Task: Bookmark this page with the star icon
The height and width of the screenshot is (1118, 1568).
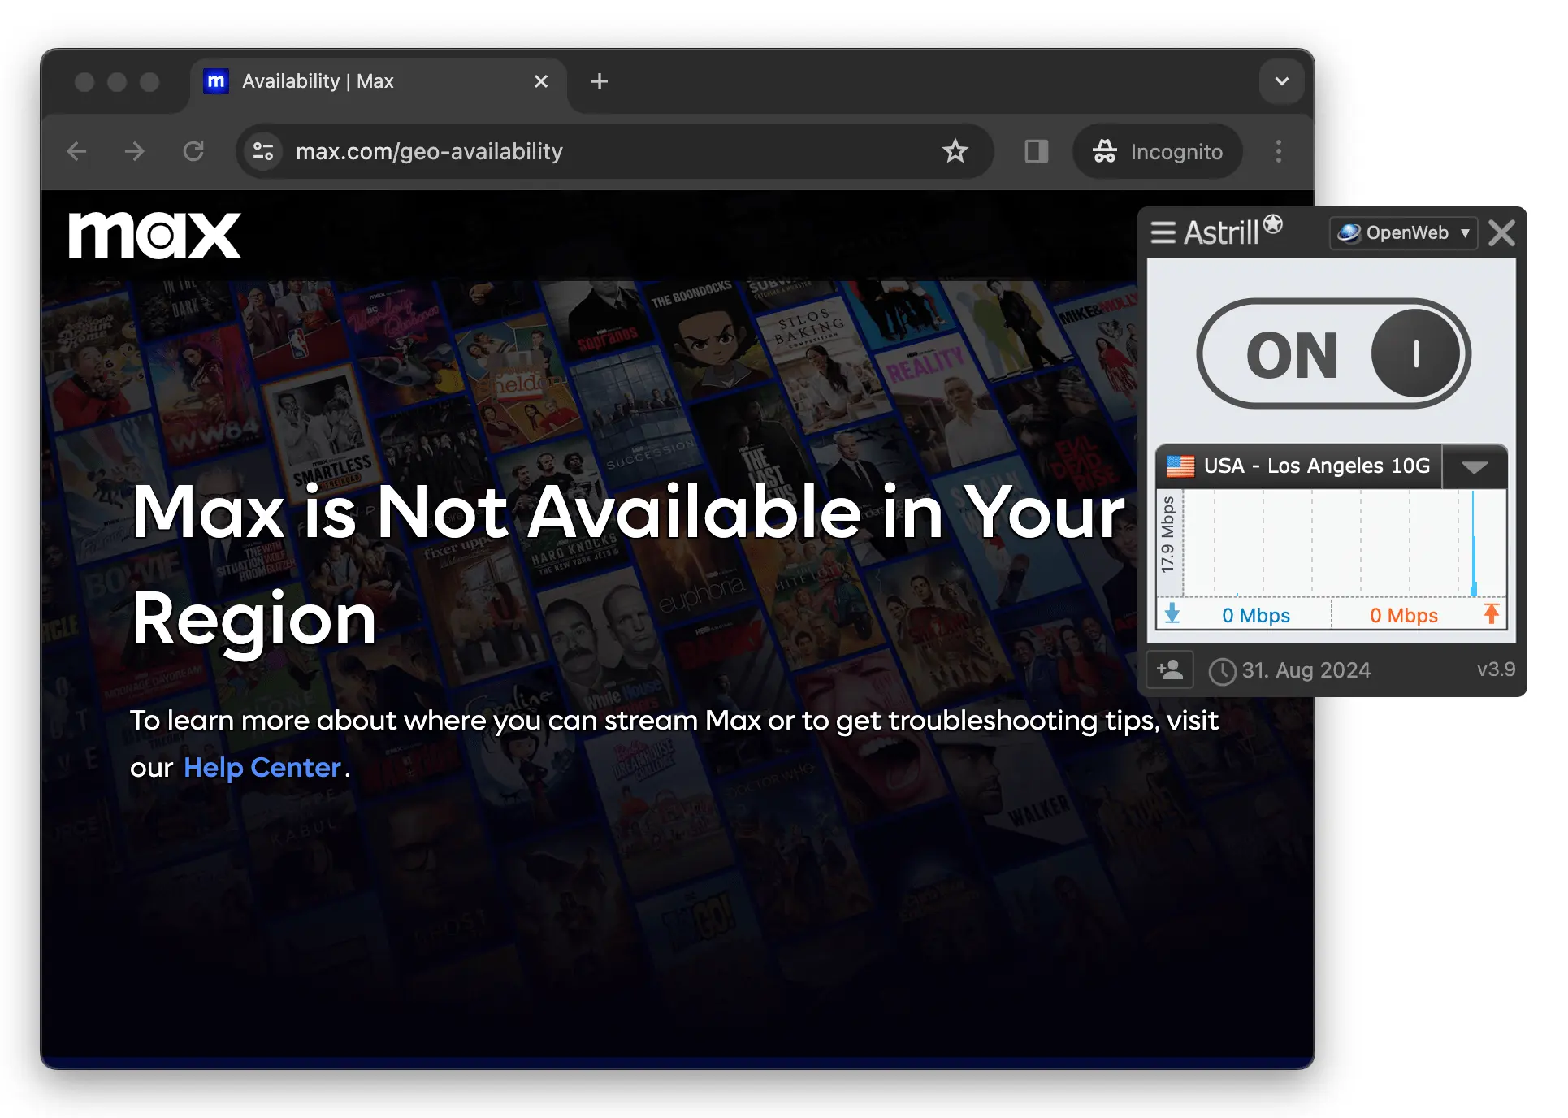Action: [955, 151]
